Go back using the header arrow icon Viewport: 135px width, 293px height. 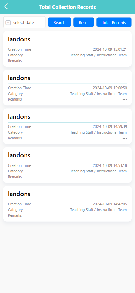click(6, 6)
